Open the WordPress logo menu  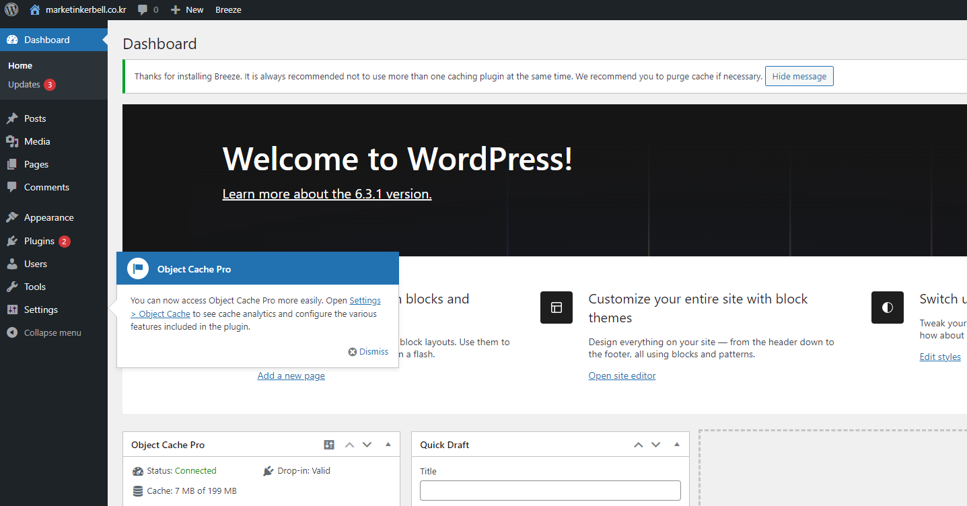click(11, 9)
